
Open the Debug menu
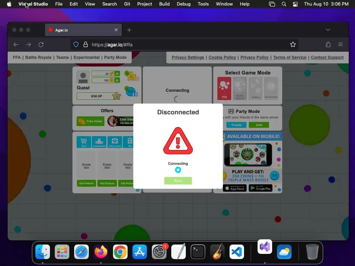(184, 4)
